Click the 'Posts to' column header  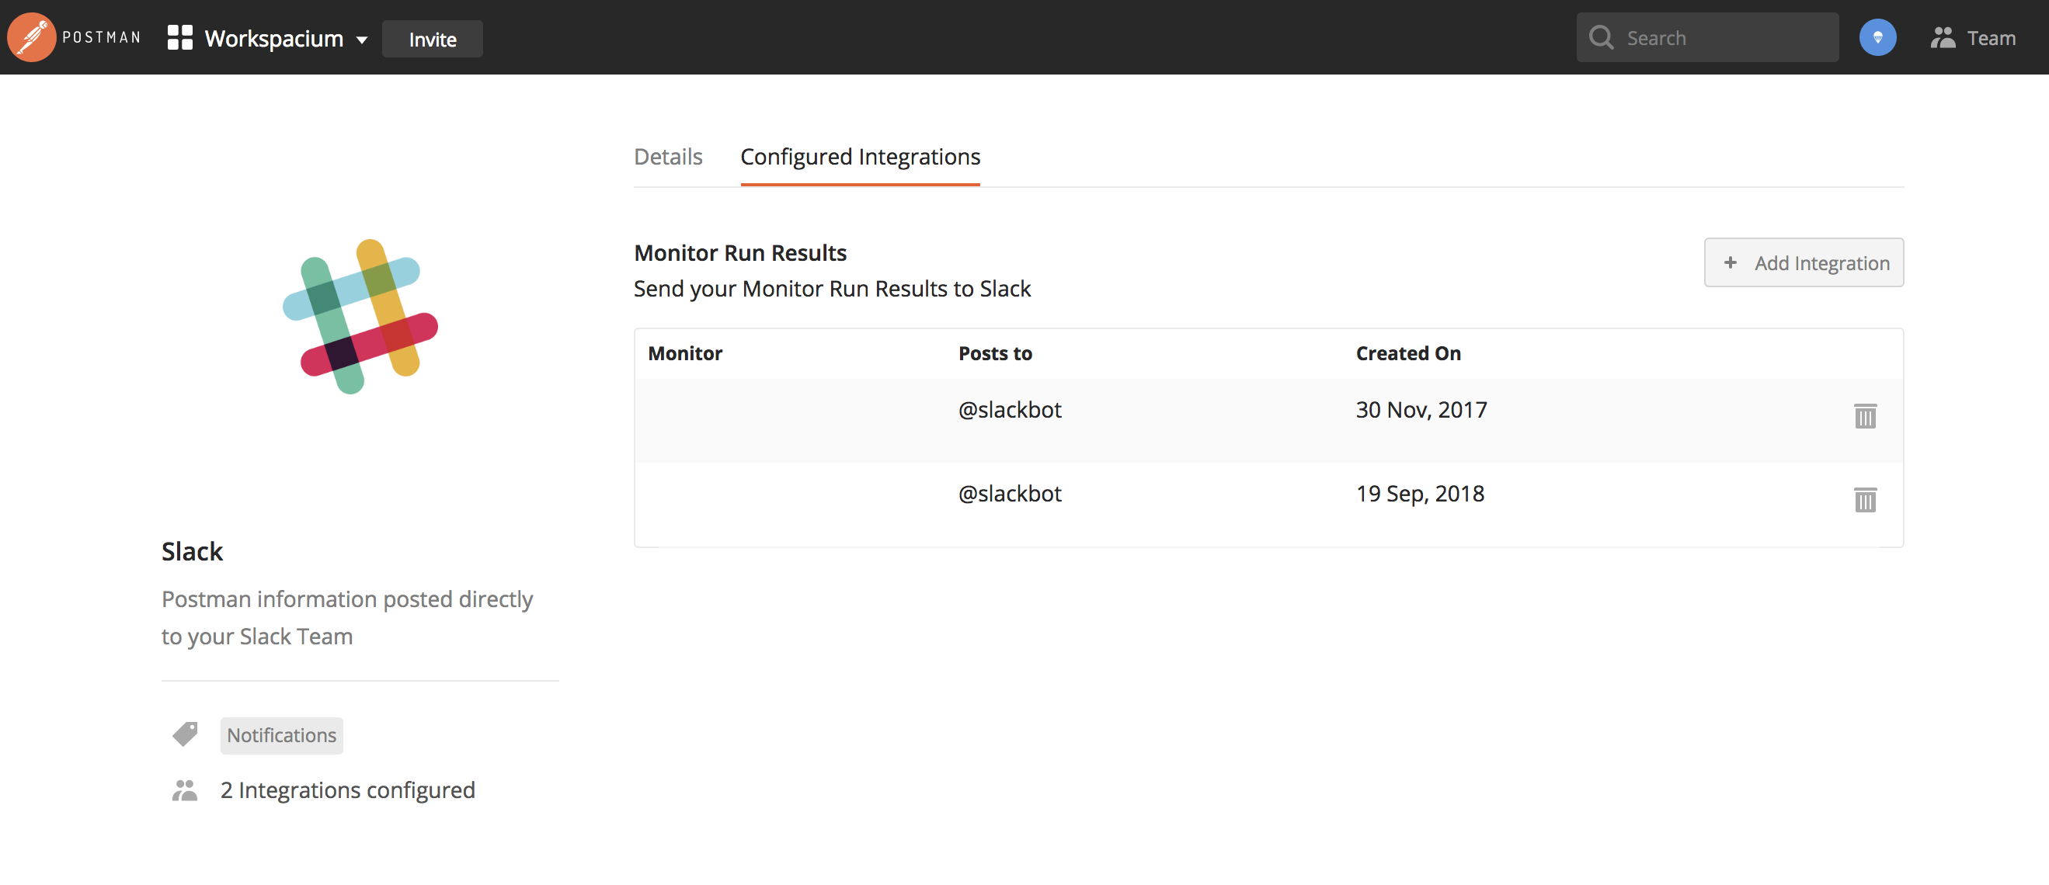click(x=995, y=353)
